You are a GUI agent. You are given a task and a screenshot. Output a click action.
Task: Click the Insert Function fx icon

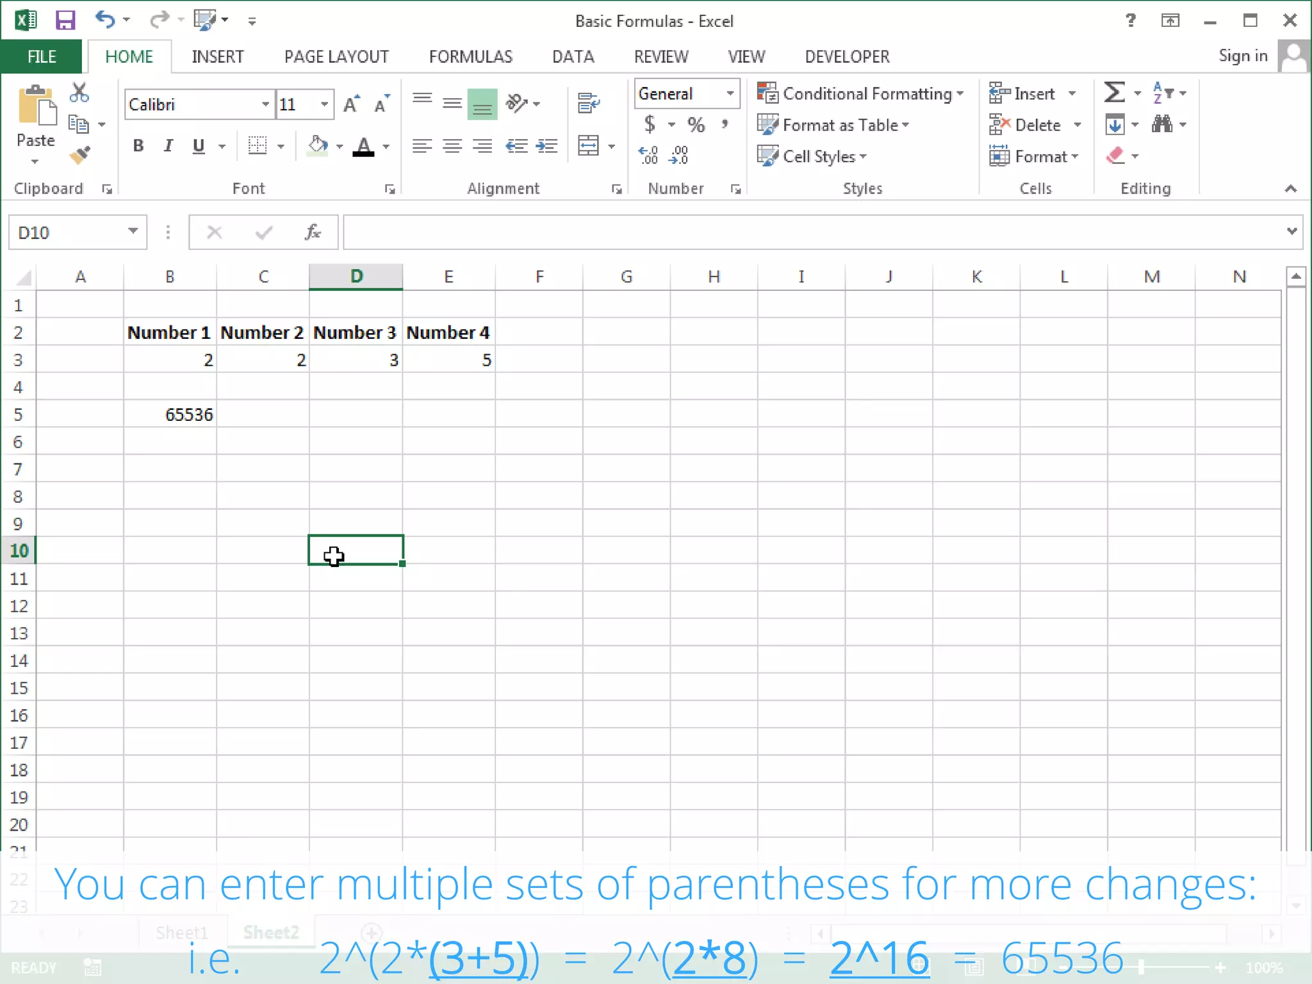(313, 233)
